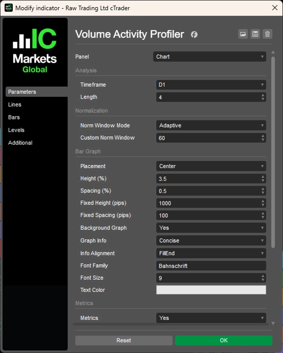Click the Background Graph label

coord(103,228)
